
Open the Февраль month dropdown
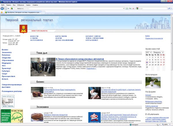(x=158, y=53)
